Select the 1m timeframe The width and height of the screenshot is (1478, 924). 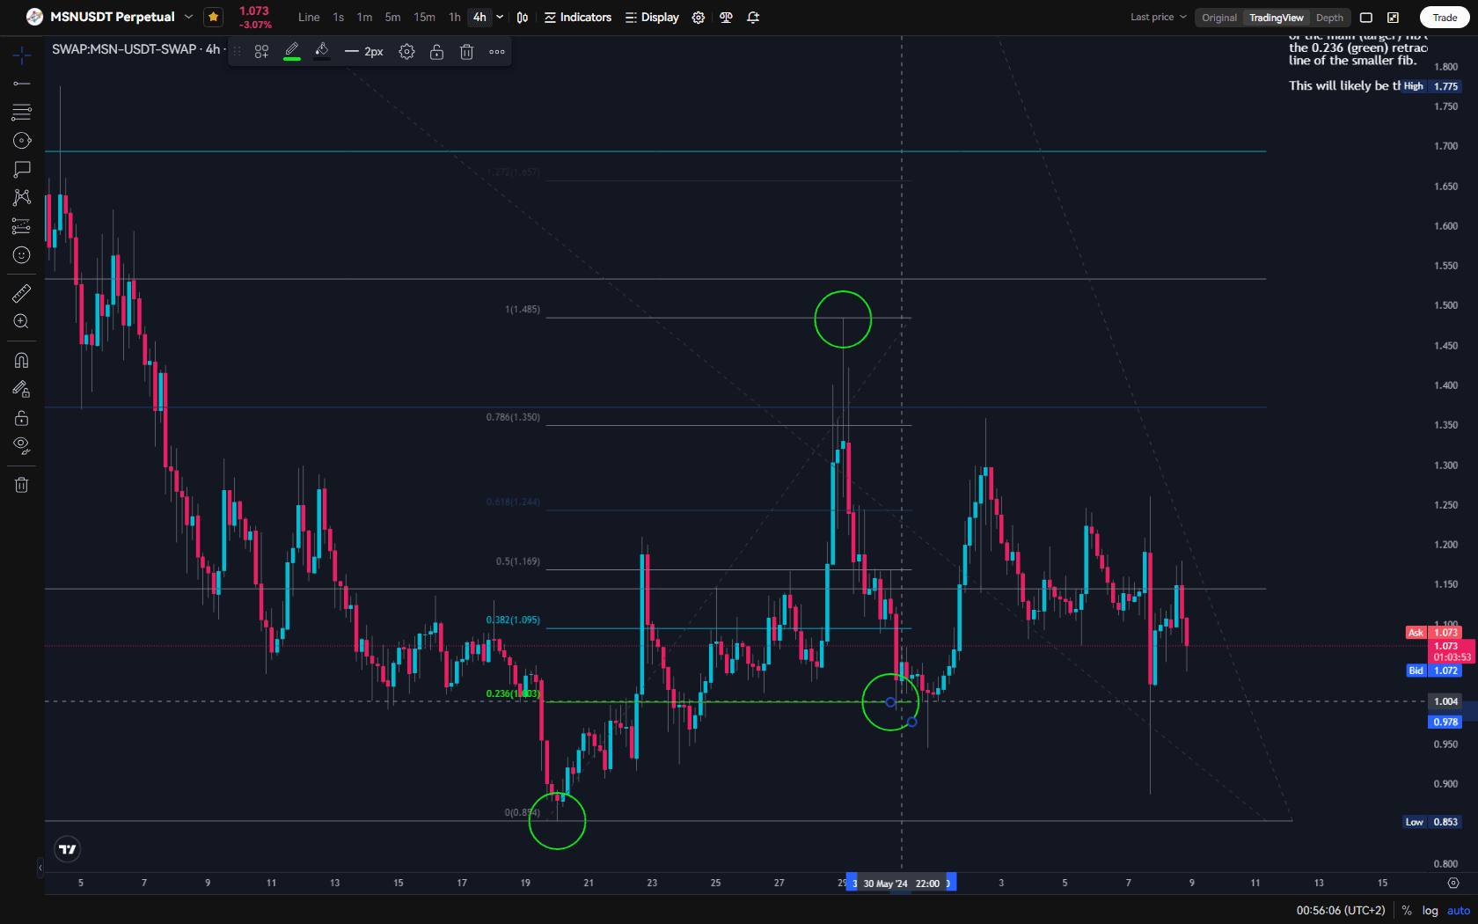365,18
